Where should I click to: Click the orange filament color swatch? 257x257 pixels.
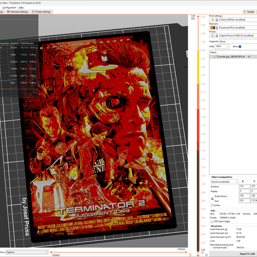click(212, 28)
